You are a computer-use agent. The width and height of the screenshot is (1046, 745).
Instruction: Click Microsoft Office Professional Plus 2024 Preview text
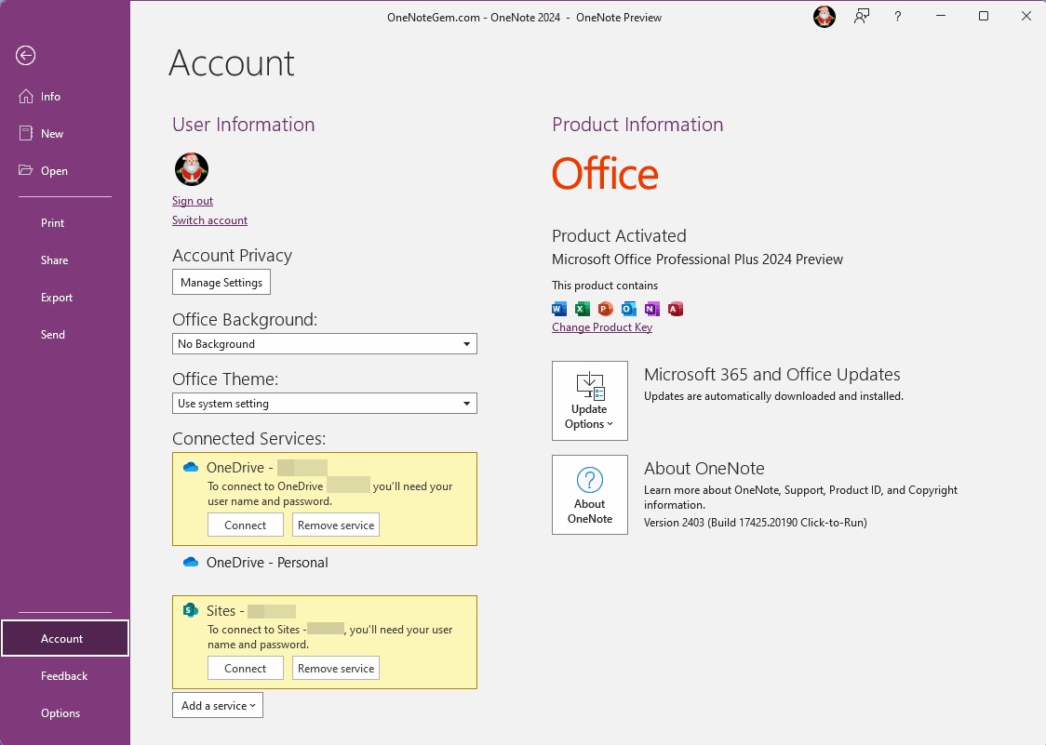(x=697, y=259)
